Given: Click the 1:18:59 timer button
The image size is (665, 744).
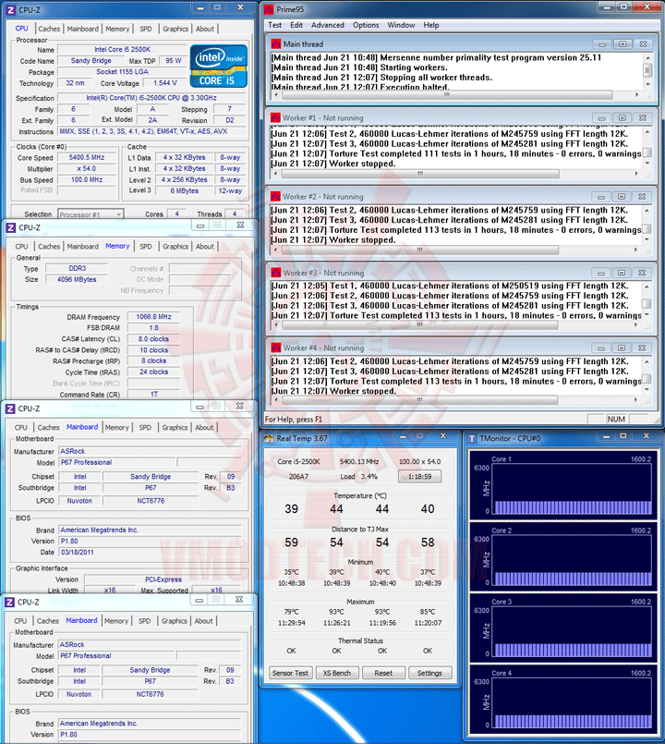Looking at the screenshot, I should click(419, 476).
